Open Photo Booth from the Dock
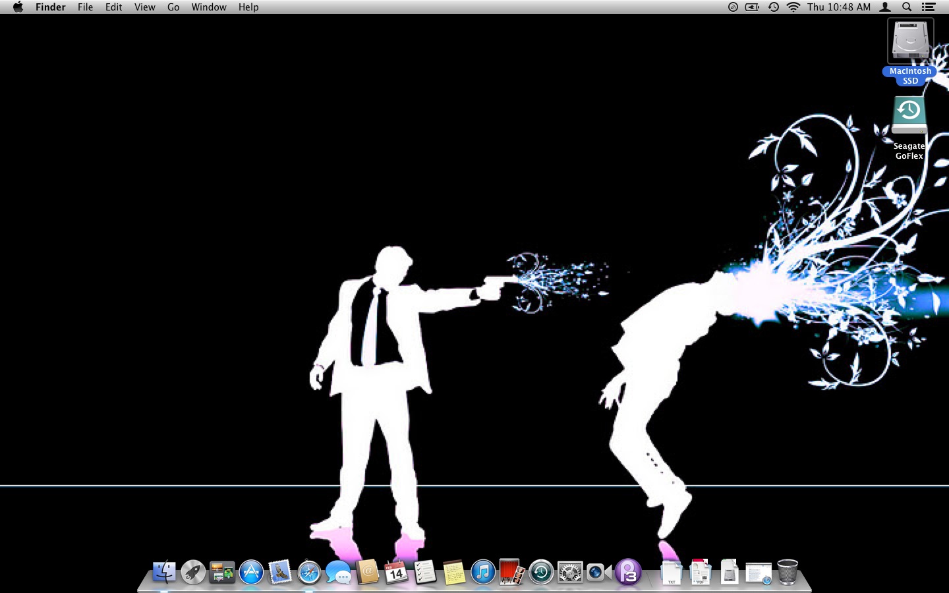The image size is (949, 593). point(512,572)
